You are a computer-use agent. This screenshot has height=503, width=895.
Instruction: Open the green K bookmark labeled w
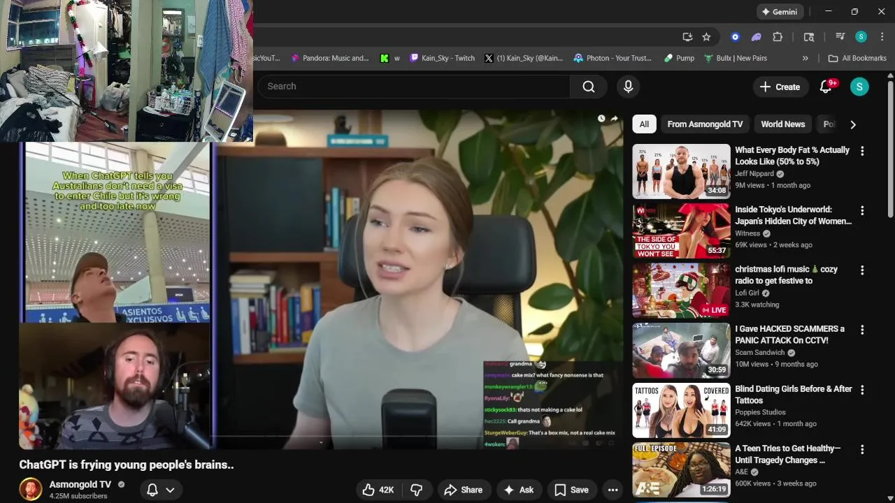tap(390, 58)
